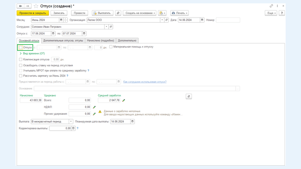
Task: Show help for МРОТ option
Action: 88,71
